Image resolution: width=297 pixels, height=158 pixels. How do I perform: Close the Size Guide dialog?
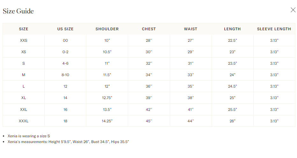[293, 10]
